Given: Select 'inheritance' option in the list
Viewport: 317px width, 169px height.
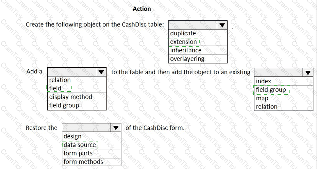Looking at the screenshot, I should click(x=186, y=50).
